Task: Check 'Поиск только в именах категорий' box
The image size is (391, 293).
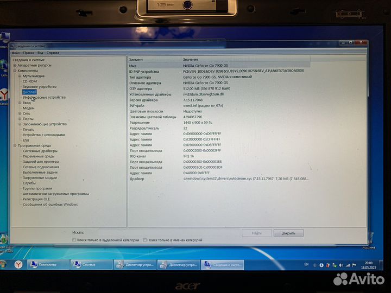Action: point(144,240)
